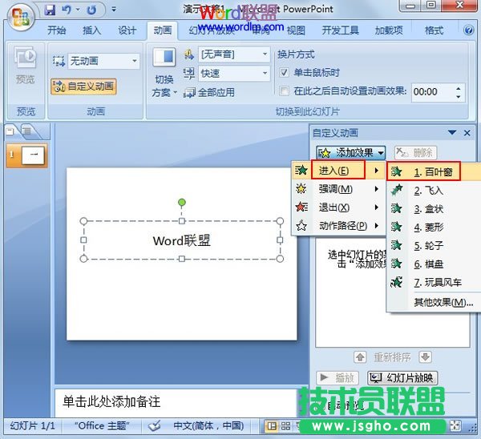Viewport: 481px width, 439px height.
Task: Open the Emphasis effects submenu
Action: coord(336,189)
